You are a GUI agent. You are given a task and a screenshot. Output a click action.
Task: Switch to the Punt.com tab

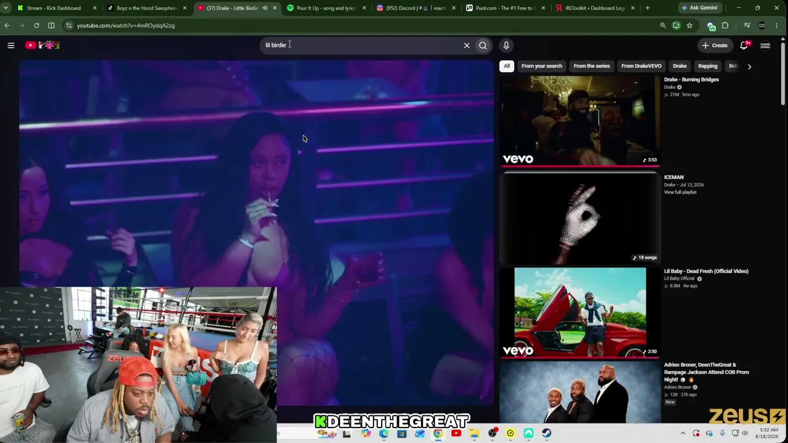505,8
